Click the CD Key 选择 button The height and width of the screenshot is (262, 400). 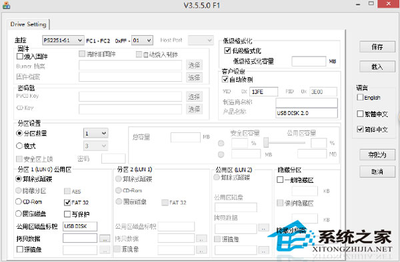pos(194,109)
